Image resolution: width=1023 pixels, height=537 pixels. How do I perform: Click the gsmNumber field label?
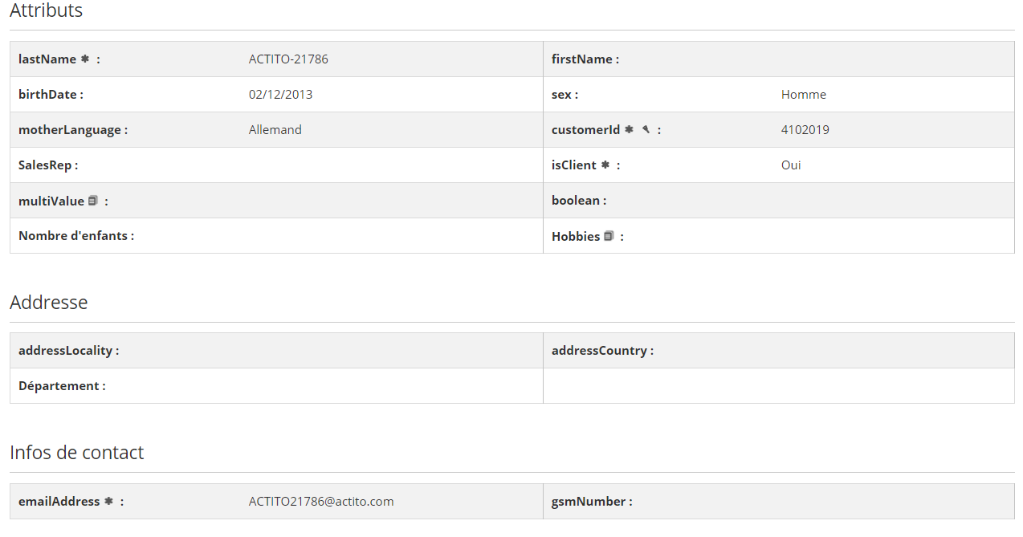tap(591, 502)
